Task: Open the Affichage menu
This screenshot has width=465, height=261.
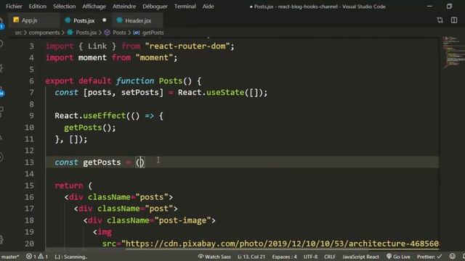Action: point(94,7)
